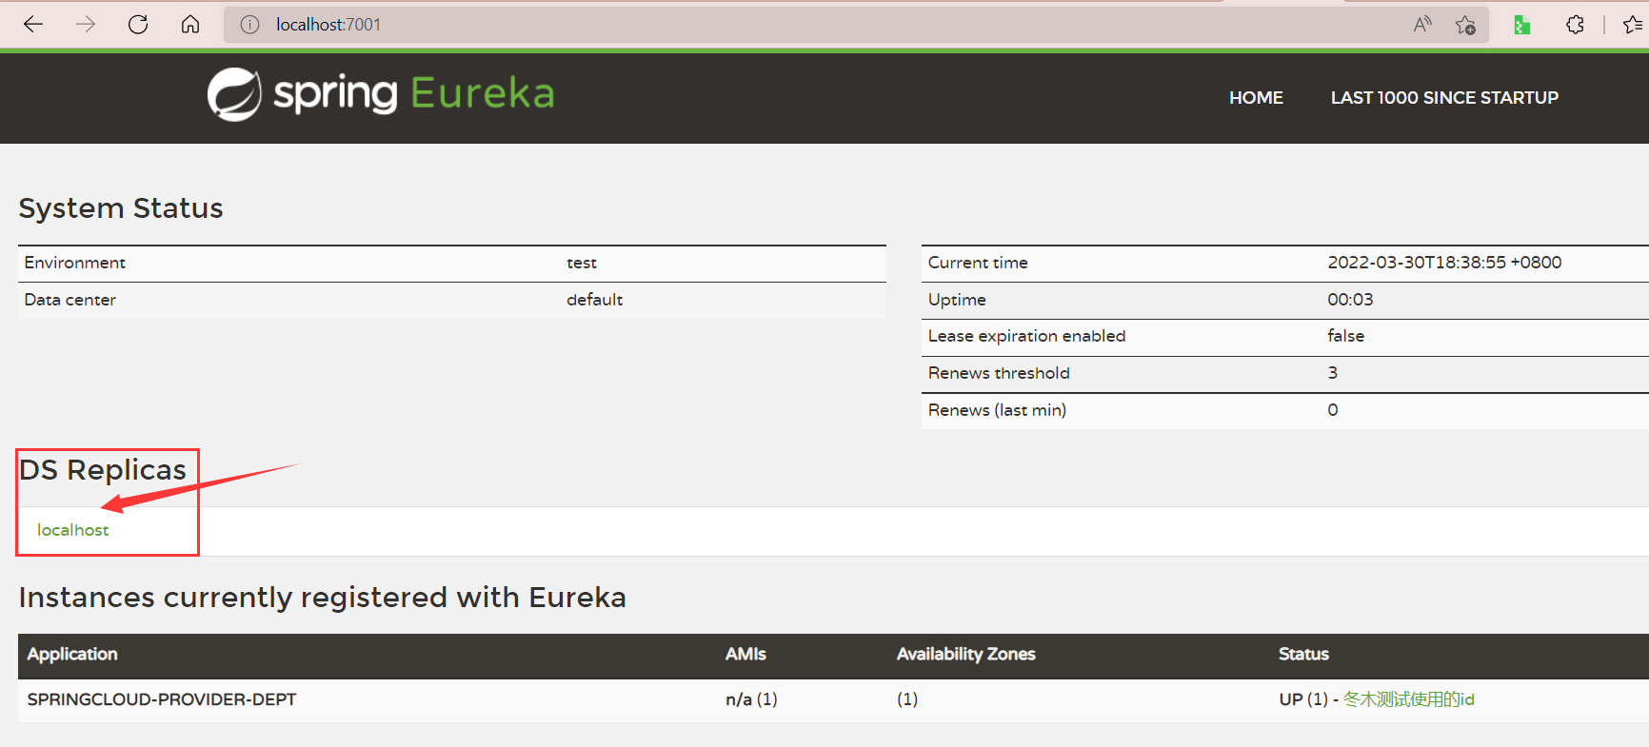Open the green extension icon in toolbar

coord(1521,25)
